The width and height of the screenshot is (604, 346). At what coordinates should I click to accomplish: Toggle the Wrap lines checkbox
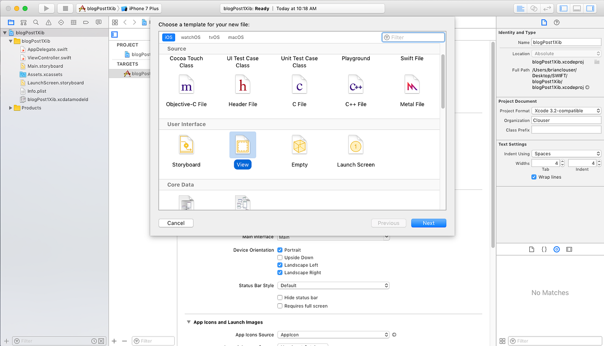534,177
